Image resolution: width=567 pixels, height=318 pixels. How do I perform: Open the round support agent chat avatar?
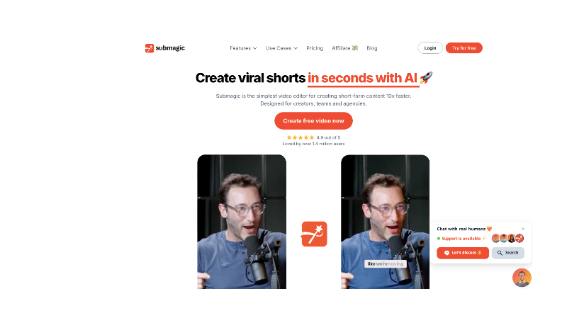click(522, 278)
